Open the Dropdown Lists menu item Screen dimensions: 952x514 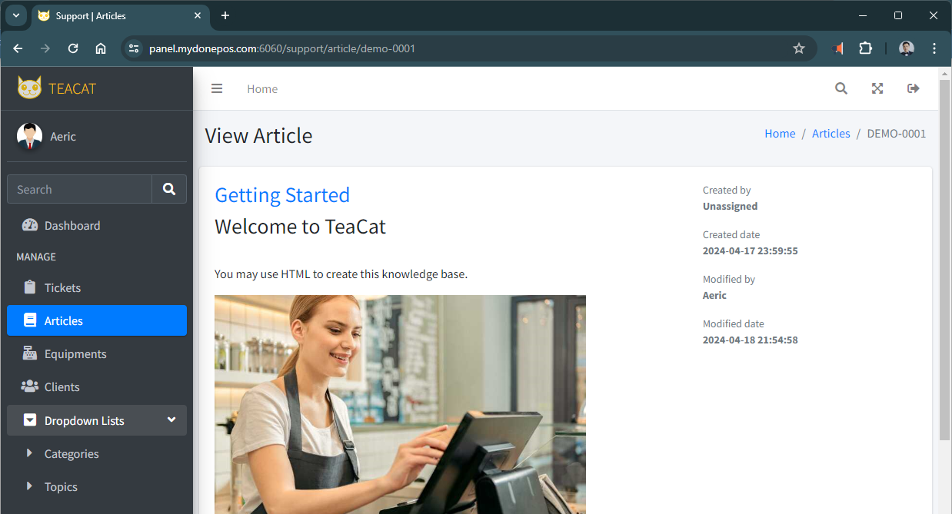[x=97, y=420]
